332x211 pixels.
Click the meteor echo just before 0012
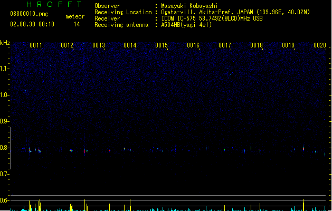coord(71,151)
